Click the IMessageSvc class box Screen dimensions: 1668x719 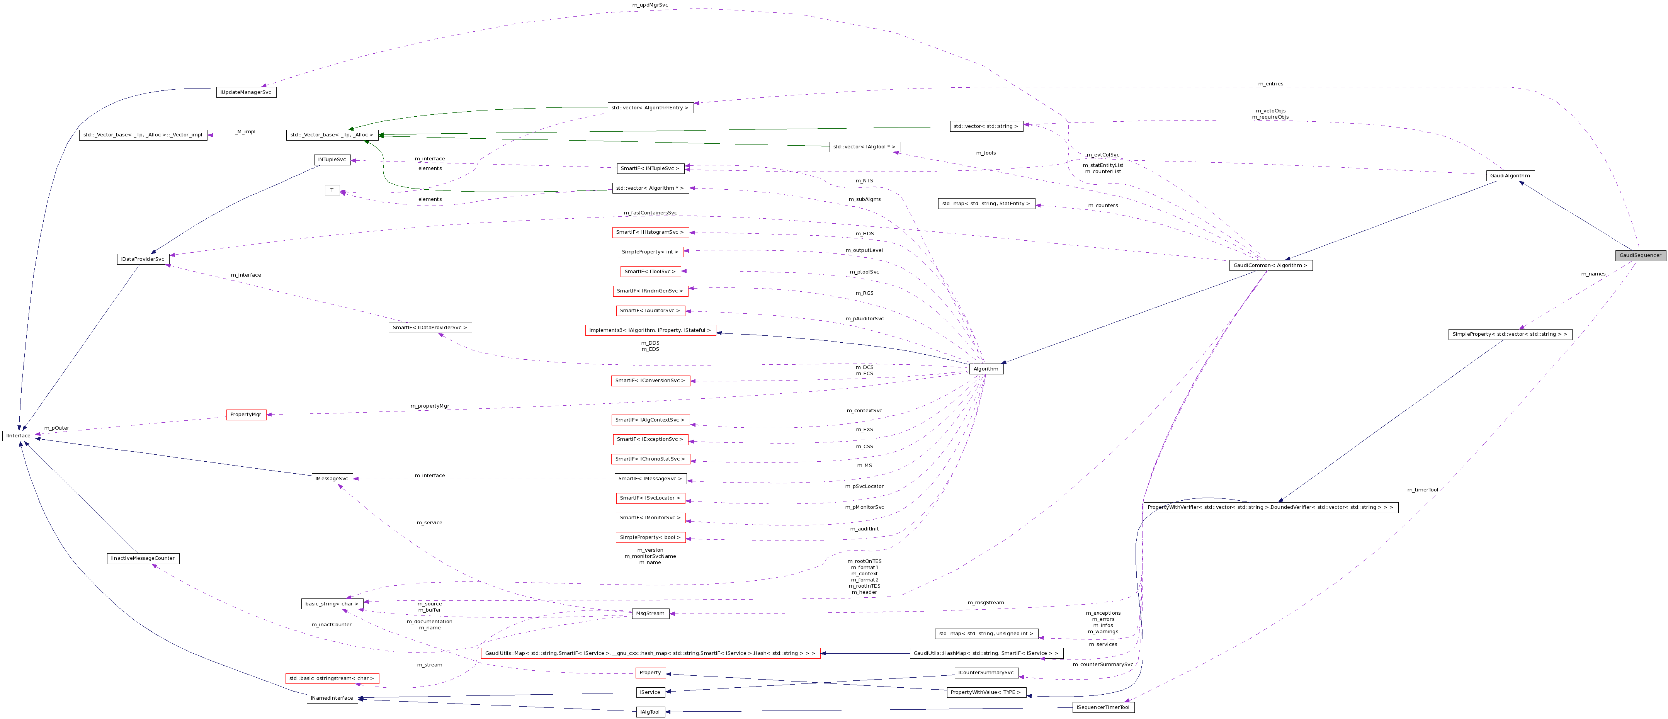(x=332, y=479)
